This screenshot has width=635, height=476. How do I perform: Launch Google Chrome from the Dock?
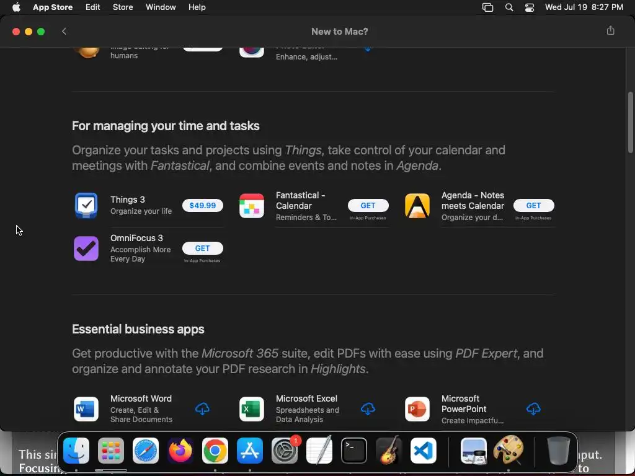215,451
